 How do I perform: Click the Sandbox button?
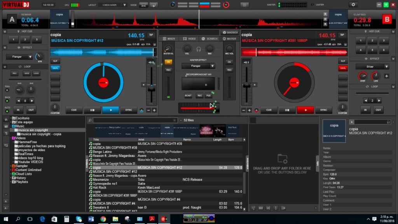pyautogui.click(x=229, y=33)
